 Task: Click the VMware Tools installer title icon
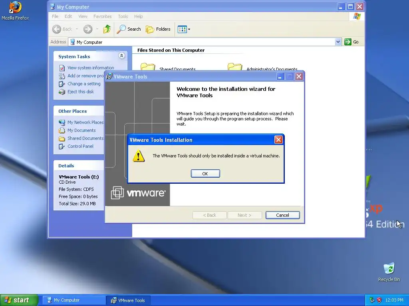109,76
